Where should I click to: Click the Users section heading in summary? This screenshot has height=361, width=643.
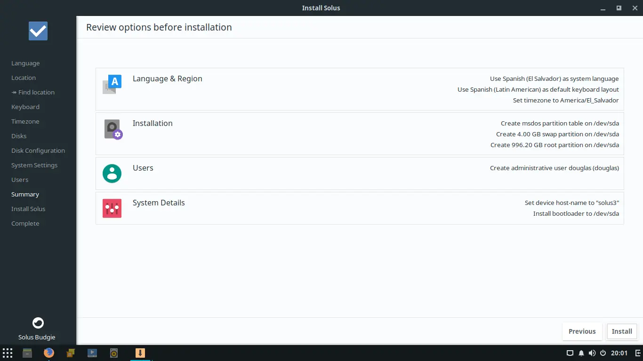143,168
